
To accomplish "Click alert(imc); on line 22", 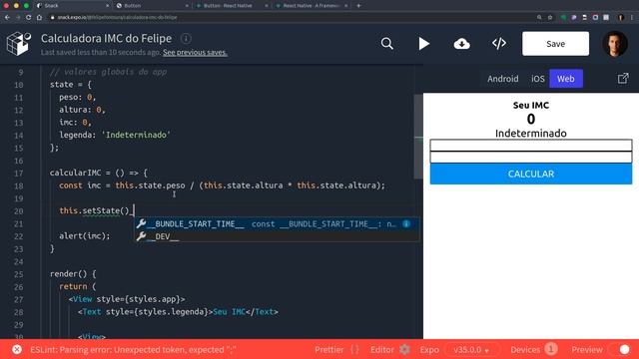I will [84, 236].
